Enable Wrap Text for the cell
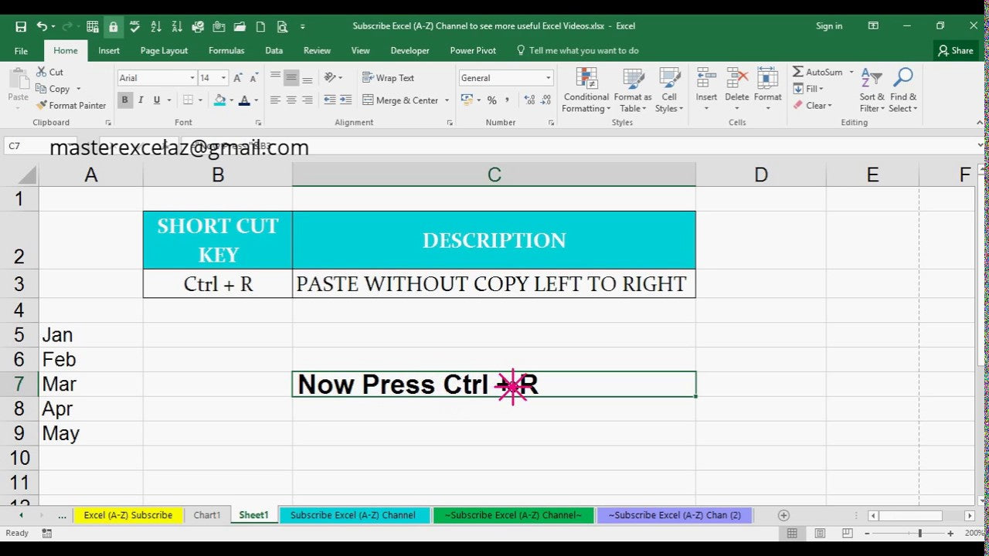Image resolution: width=989 pixels, height=556 pixels. [389, 77]
